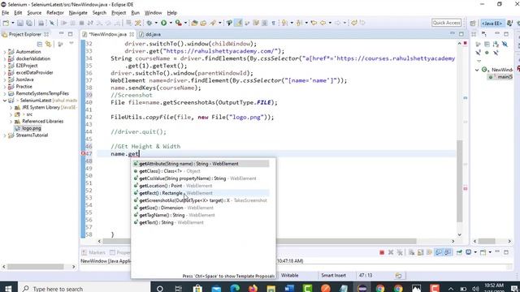Screen dimensions: 520x292
Task: Click the Open Perspective icon
Action: tap(473, 23)
